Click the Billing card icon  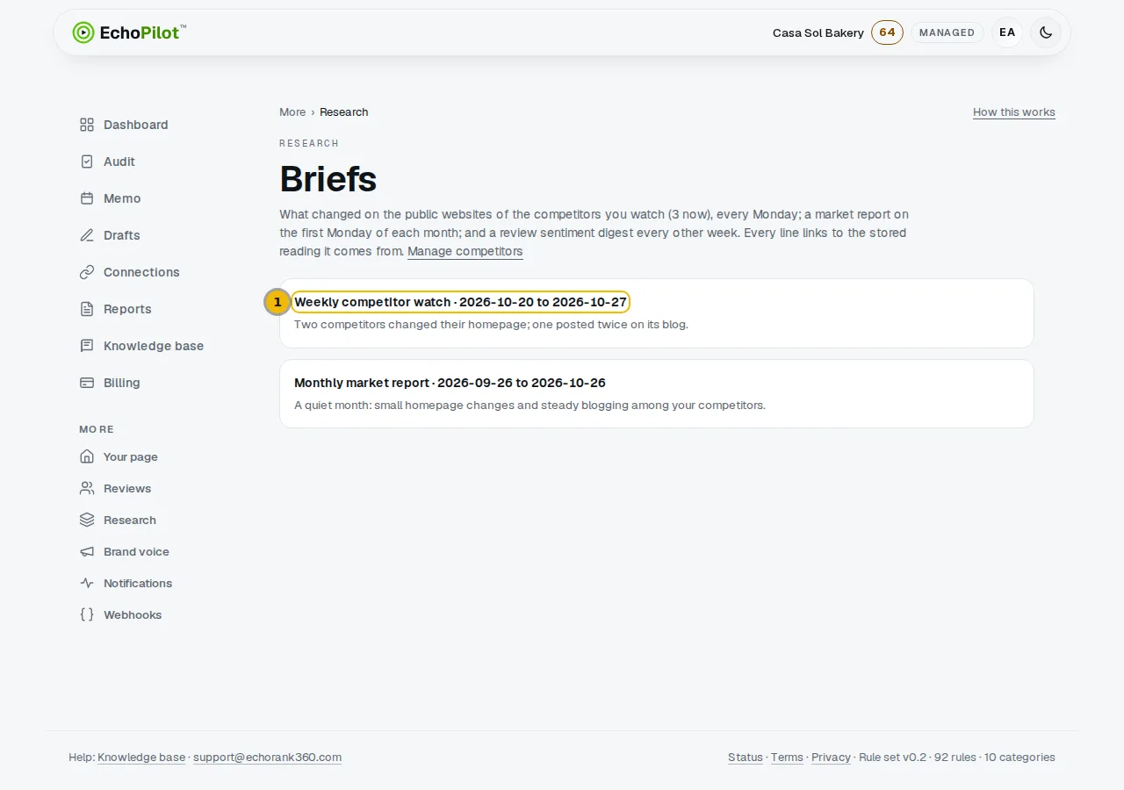[87, 383]
